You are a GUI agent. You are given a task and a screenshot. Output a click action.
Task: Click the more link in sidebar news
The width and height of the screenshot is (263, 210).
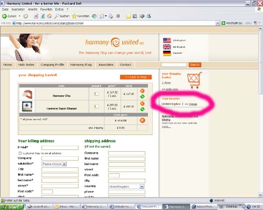[166, 126]
